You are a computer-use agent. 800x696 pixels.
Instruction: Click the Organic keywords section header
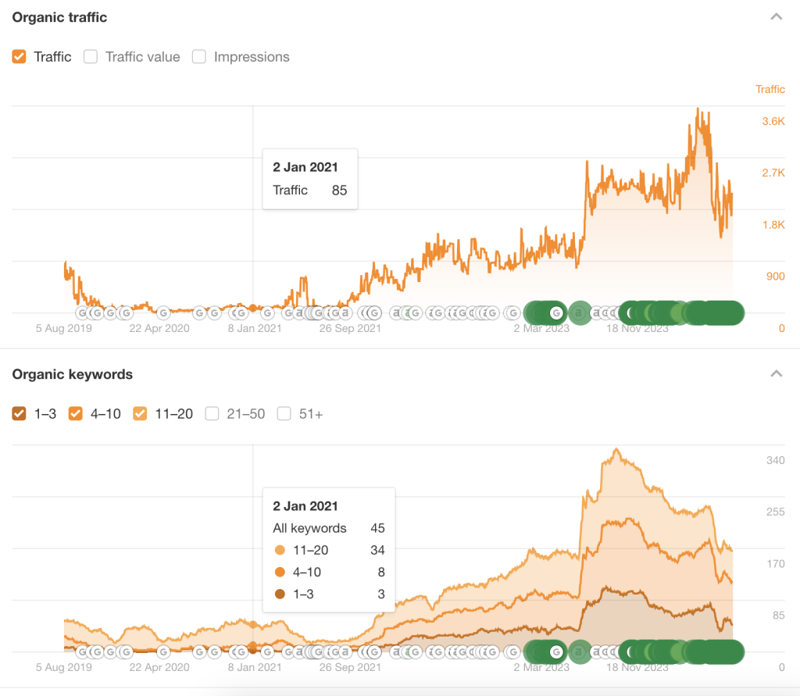pyautogui.click(x=72, y=374)
